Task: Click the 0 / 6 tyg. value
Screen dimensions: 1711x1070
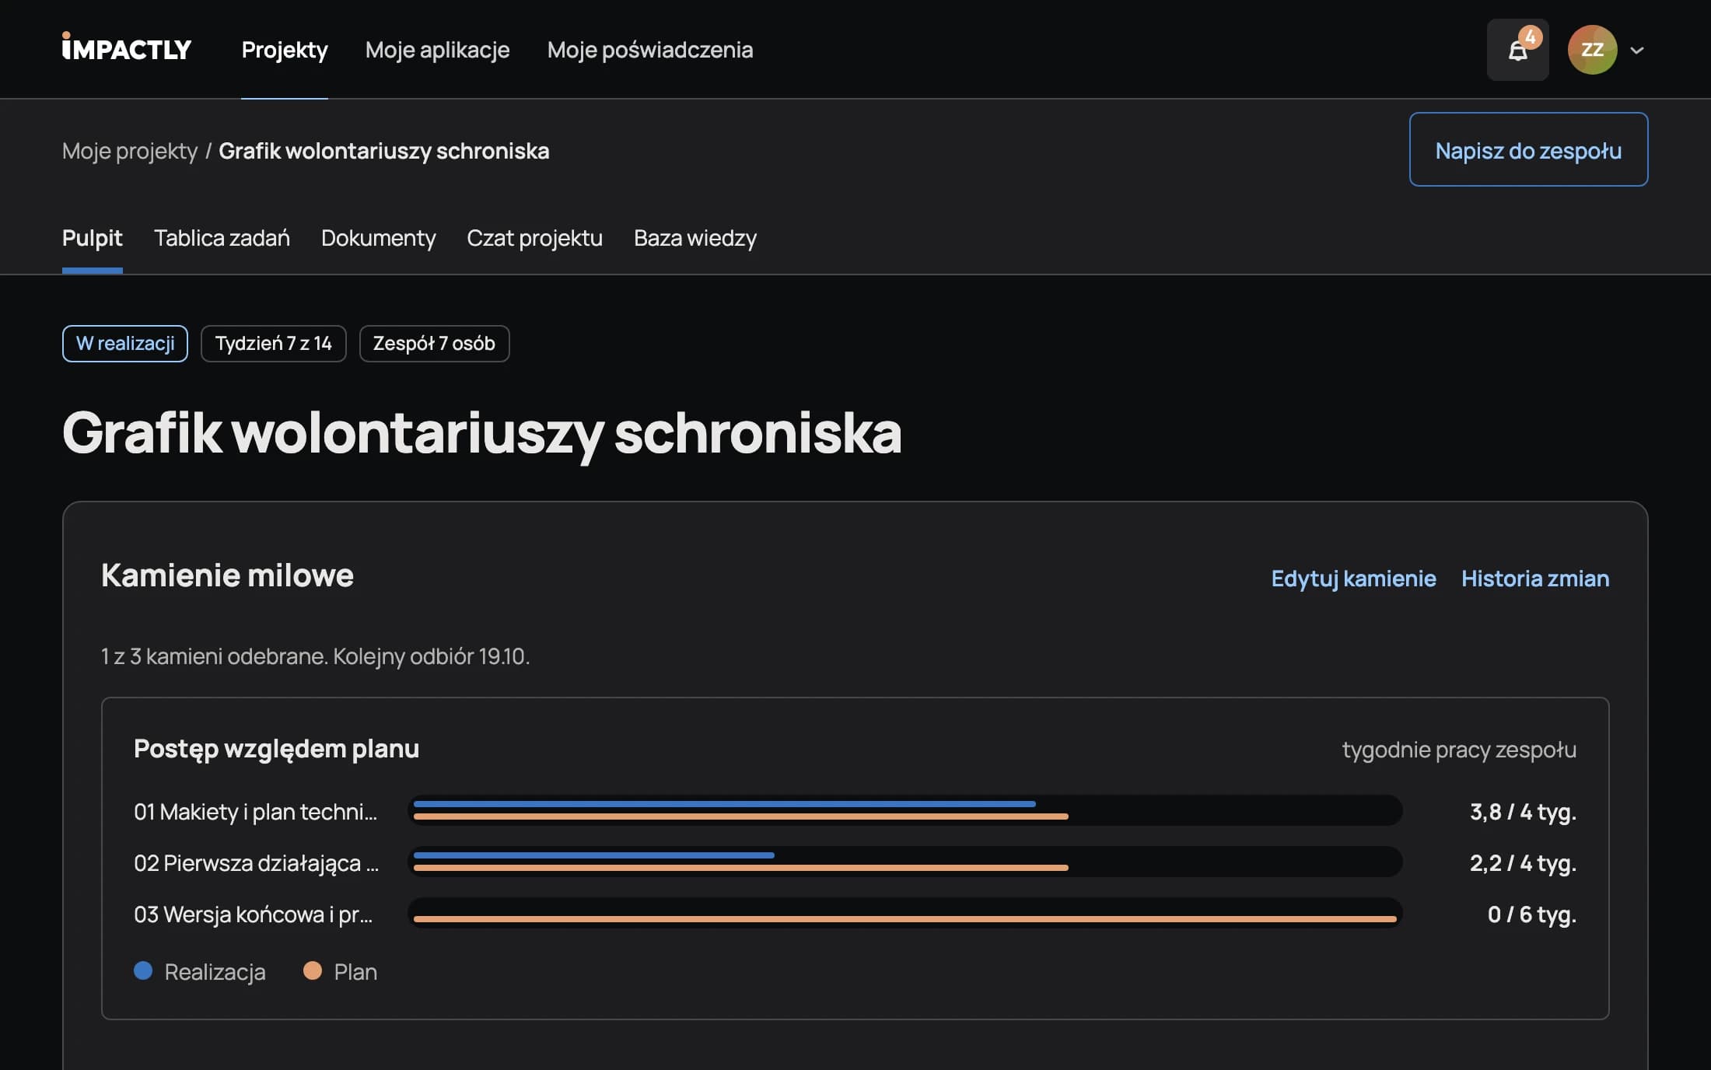Action: (x=1532, y=914)
